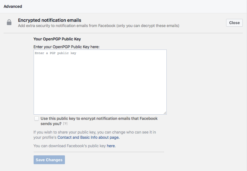Click the Add extra security description text
247x171 pixels.
click(99, 26)
